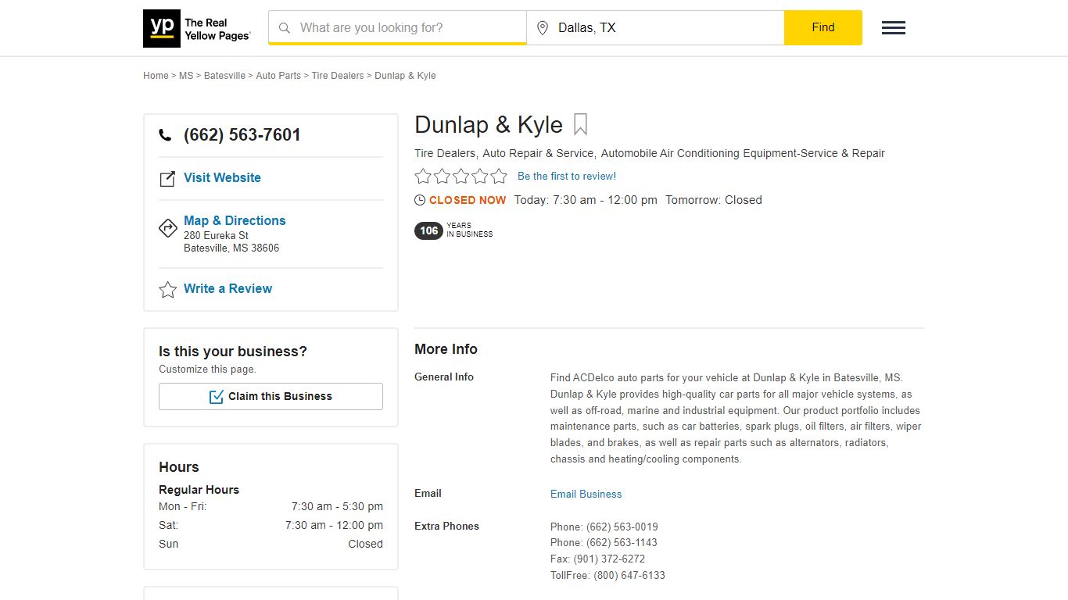
Task: Click the Dunlap & Kyle heading
Action: [489, 125]
